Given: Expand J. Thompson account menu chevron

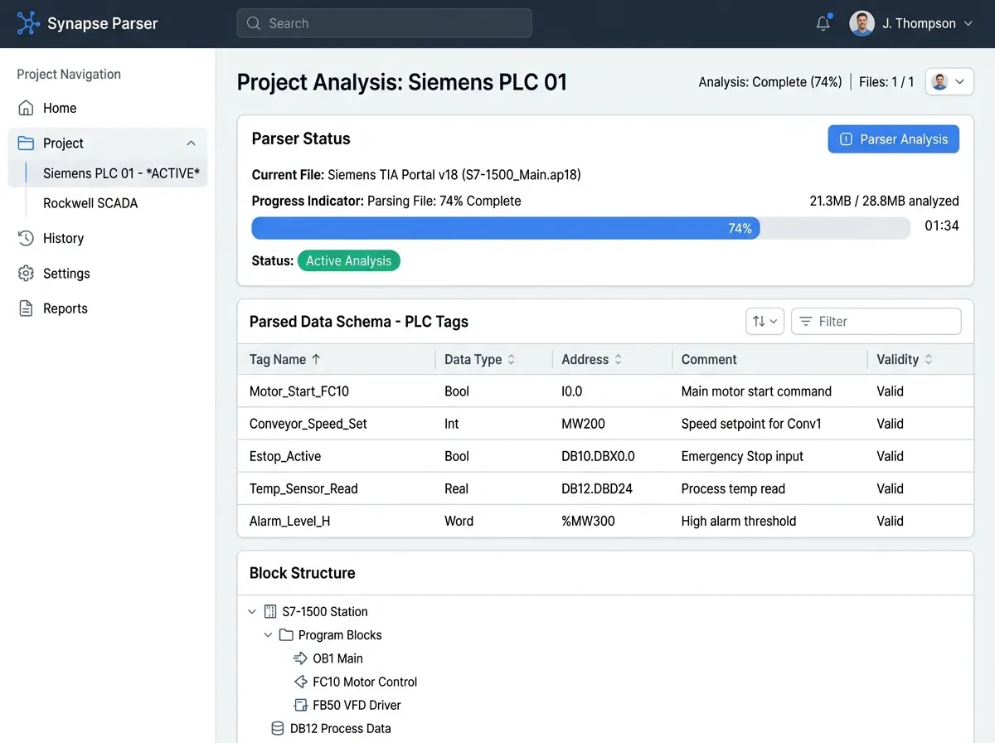Looking at the screenshot, I should tap(968, 24).
